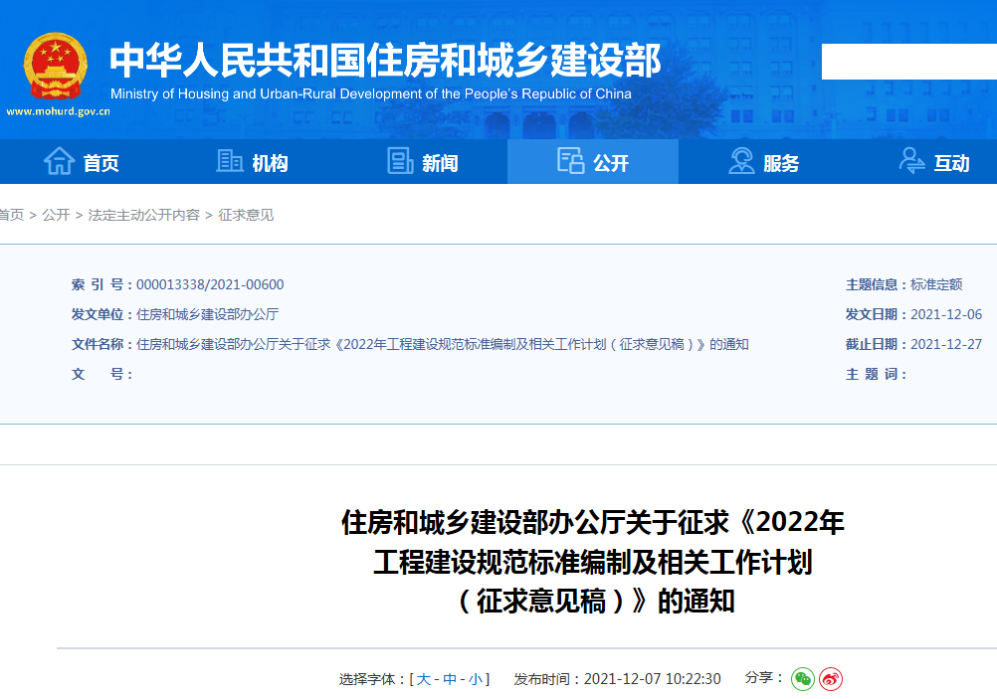Click the 选择字体 label
The image size is (997, 699).
(371, 679)
